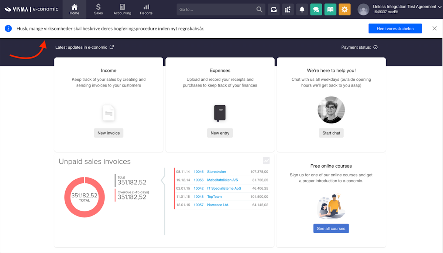Click the Overdue (>15 days) label
This screenshot has width=443, height=253.
133,192
